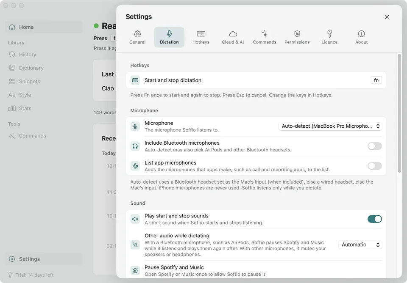Click the muted speaker icon for Other audio
Image resolution: width=407 pixels, height=283 pixels.
click(x=135, y=245)
